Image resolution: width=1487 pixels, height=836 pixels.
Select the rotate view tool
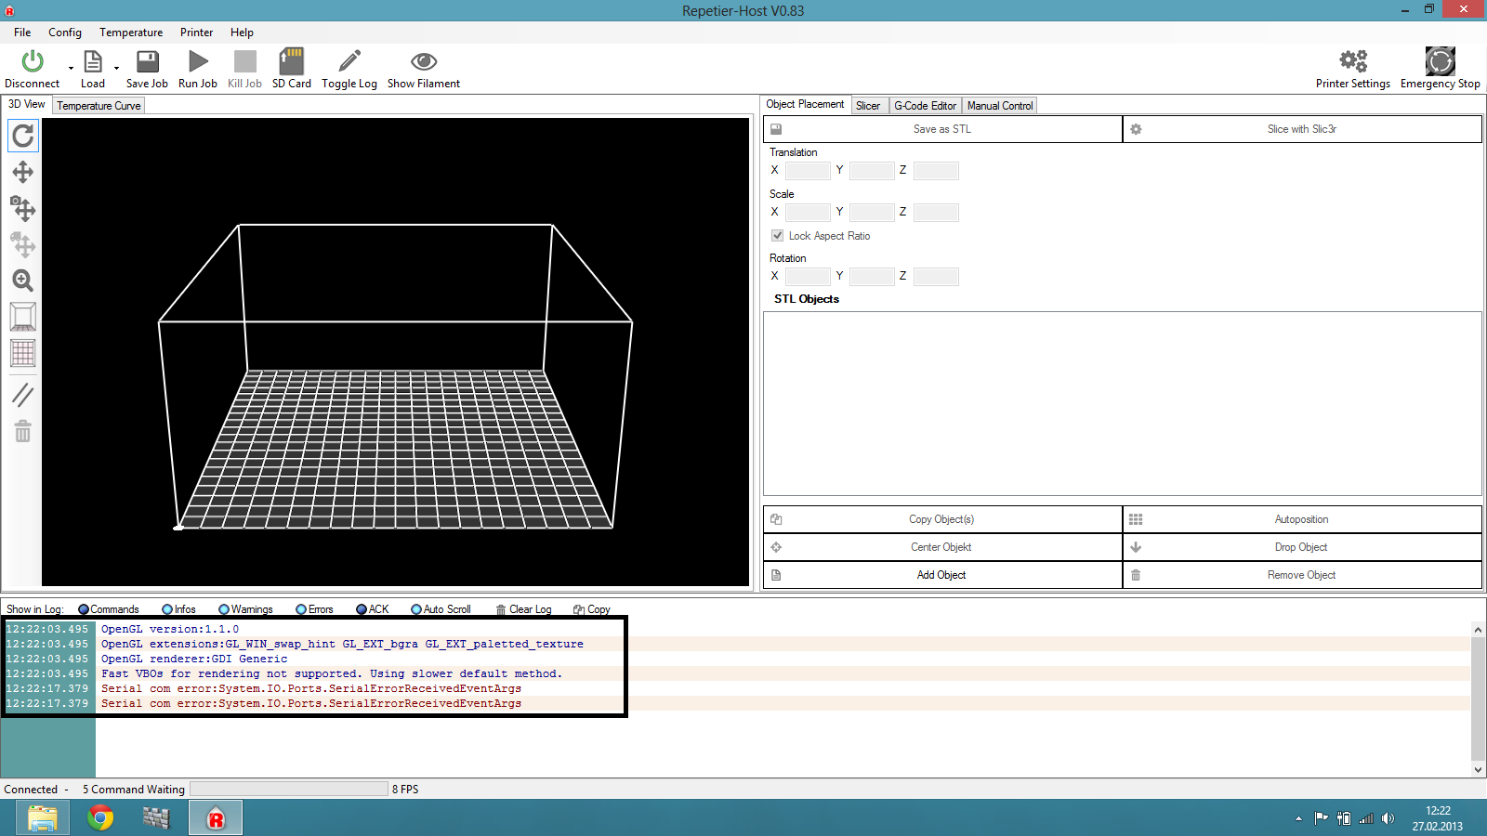[23, 137]
